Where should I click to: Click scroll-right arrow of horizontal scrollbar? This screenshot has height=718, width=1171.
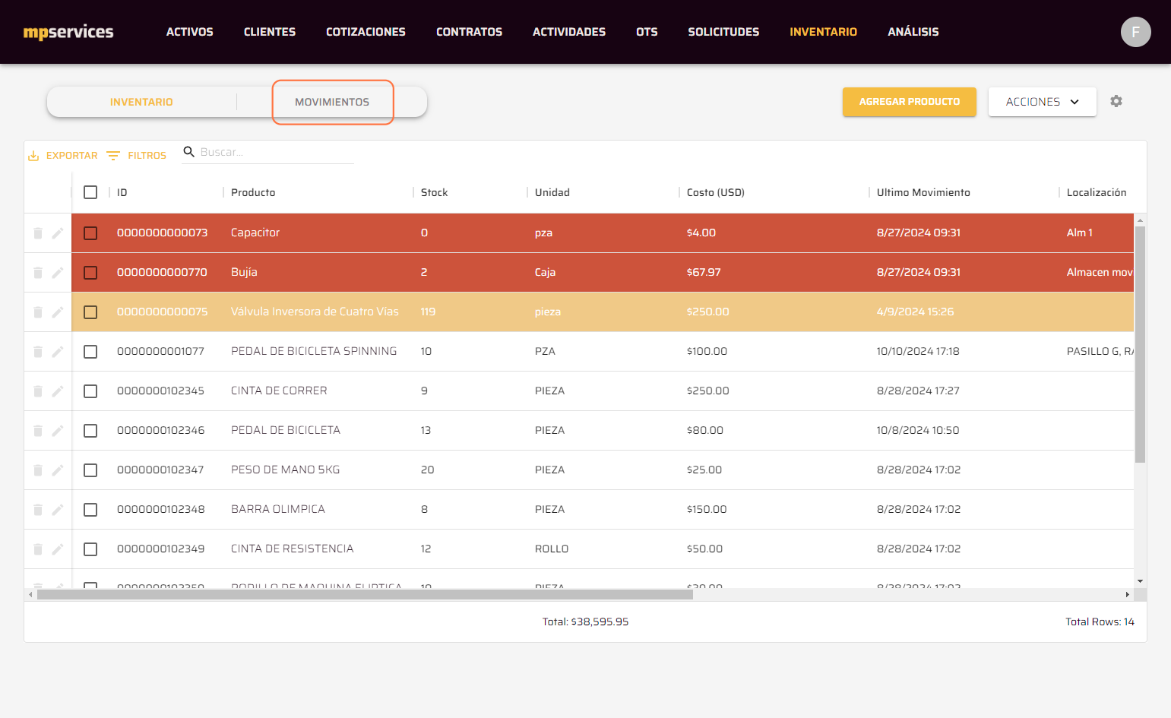(x=1128, y=594)
